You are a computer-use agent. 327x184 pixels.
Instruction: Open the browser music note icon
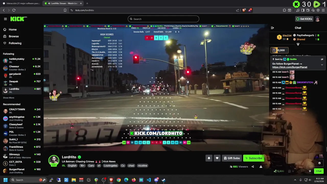coord(298,10)
